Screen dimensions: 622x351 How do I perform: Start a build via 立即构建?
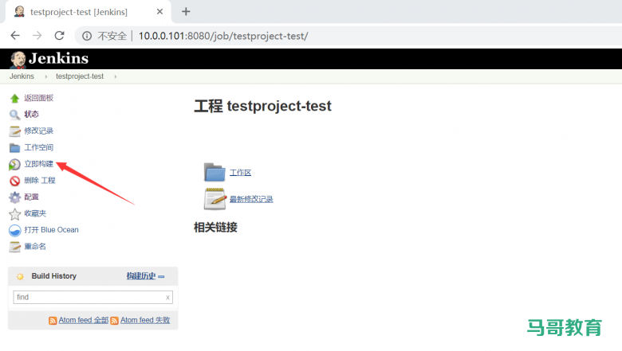tap(38, 164)
